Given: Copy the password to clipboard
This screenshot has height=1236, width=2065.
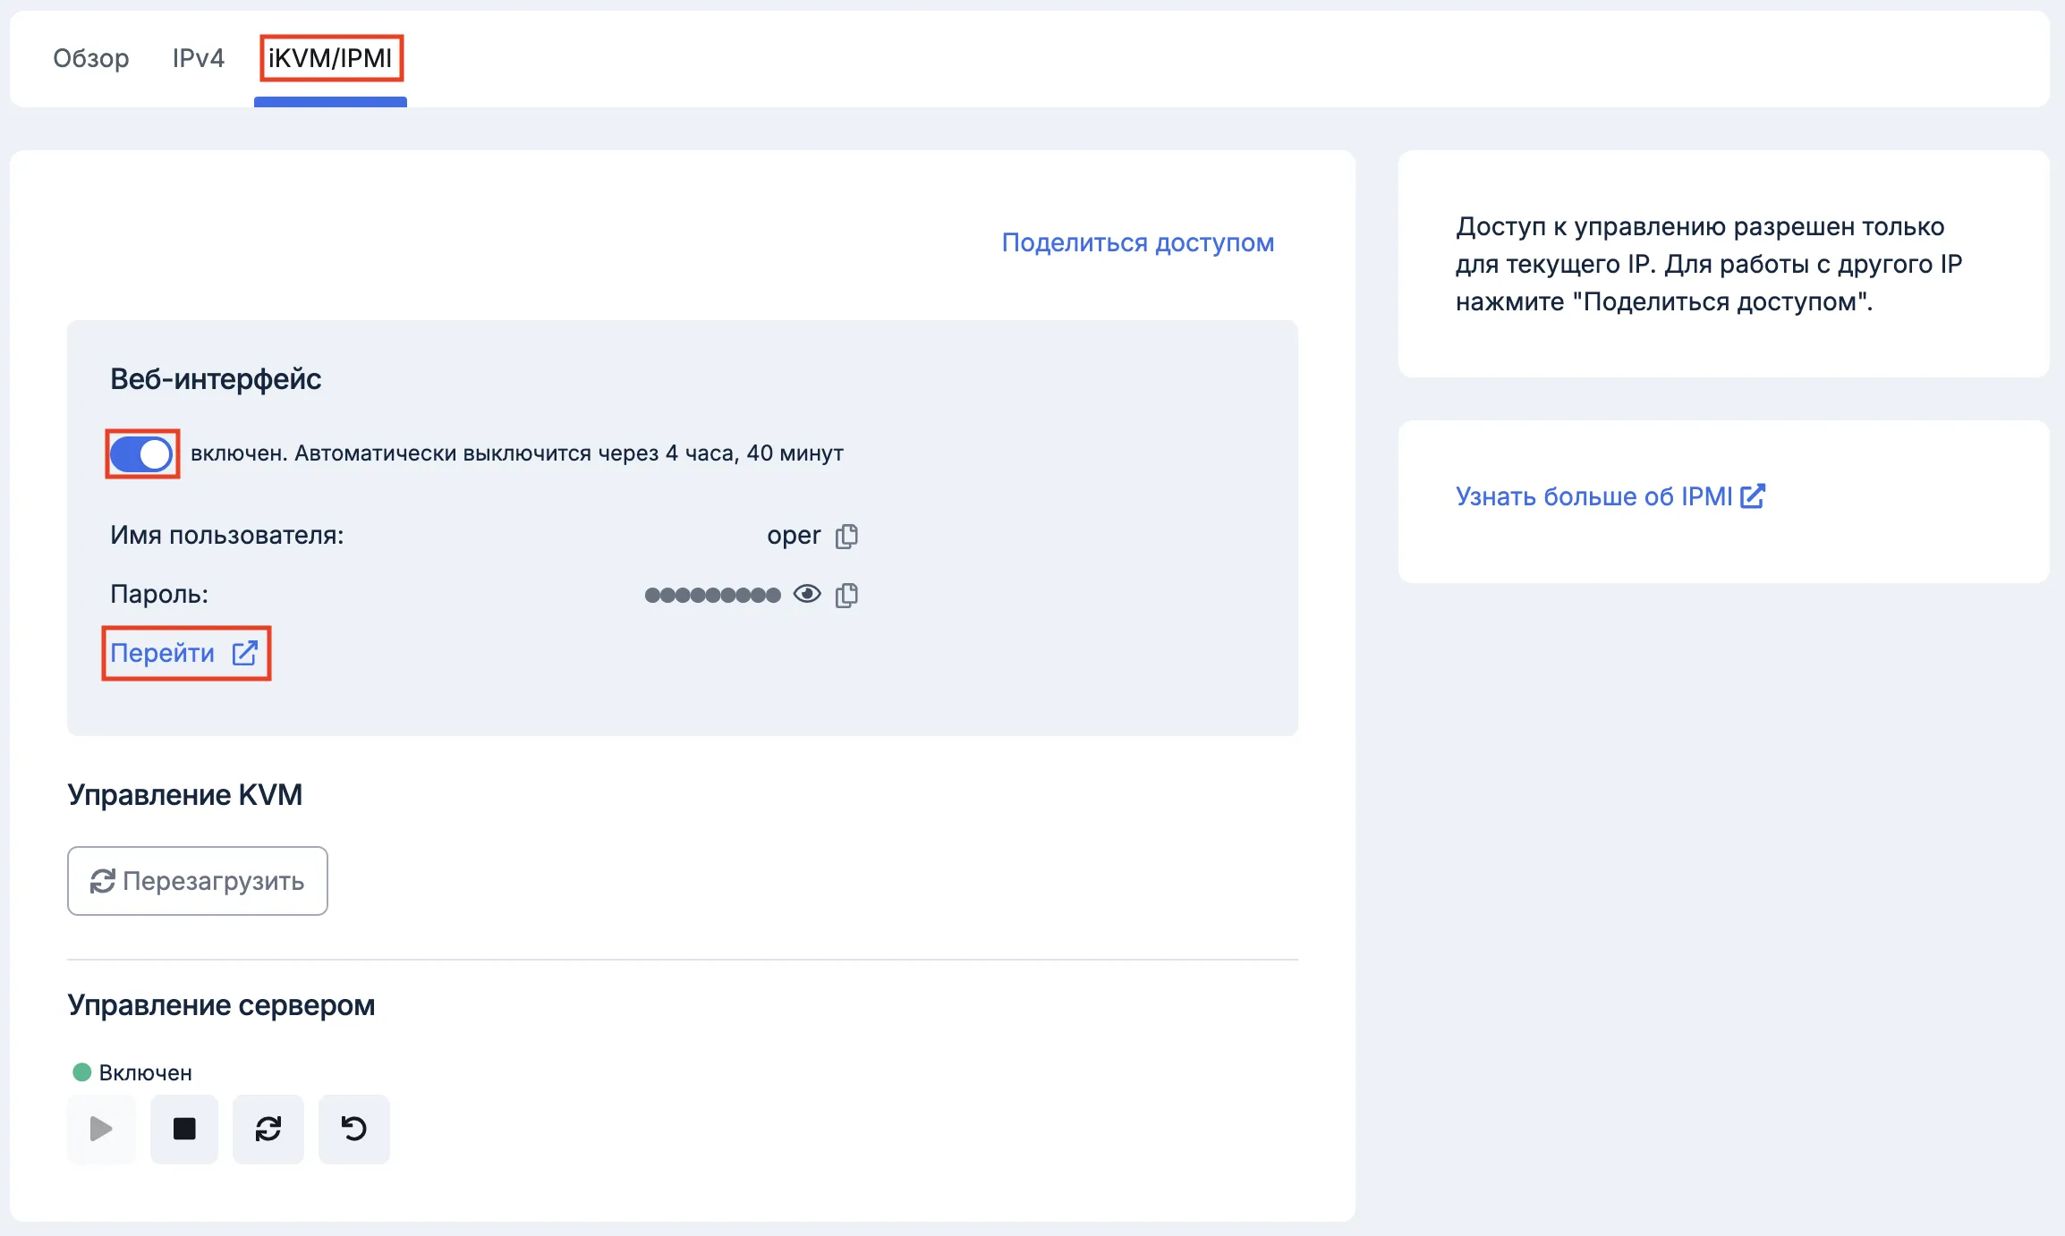Looking at the screenshot, I should pos(846,595).
